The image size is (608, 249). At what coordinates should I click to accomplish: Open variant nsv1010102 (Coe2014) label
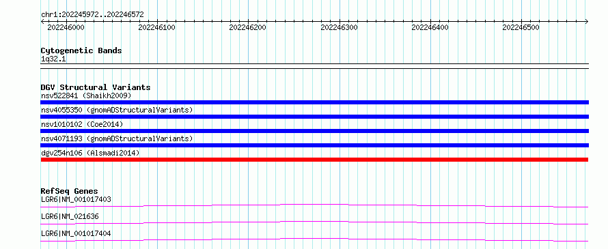(x=82, y=124)
